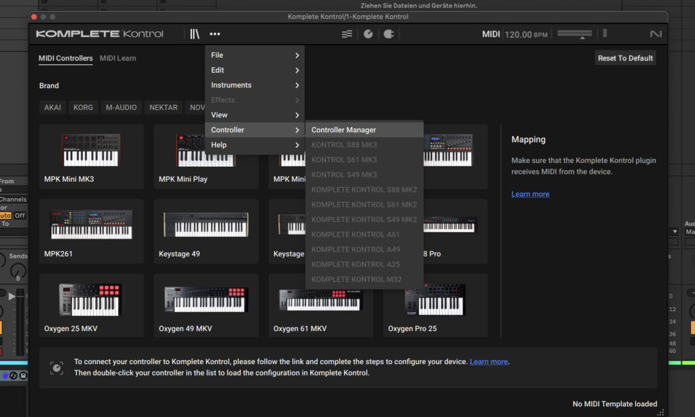The width and height of the screenshot is (695, 417).
Task: Follow the Learn more link under Mapping
Action: [x=530, y=194]
